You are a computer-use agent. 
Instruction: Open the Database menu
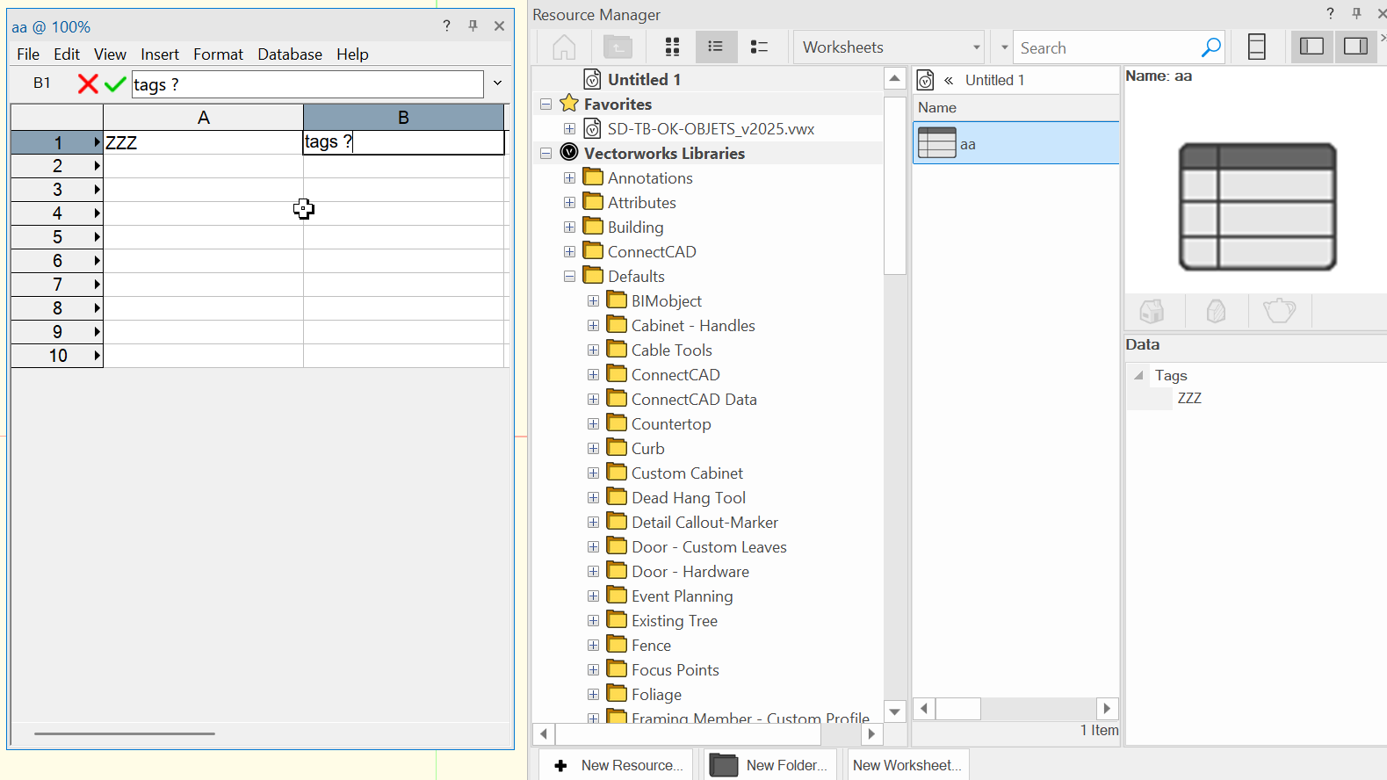click(x=289, y=54)
